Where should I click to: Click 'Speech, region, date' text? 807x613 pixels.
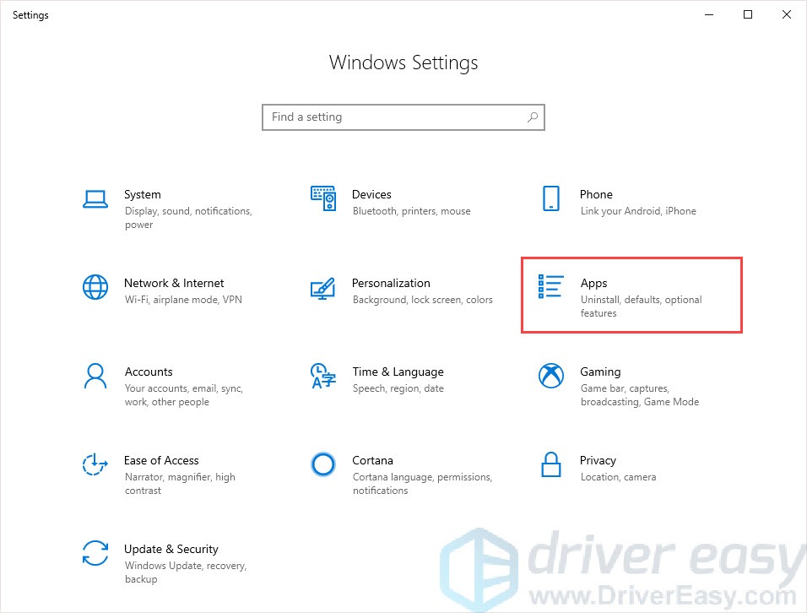click(398, 388)
